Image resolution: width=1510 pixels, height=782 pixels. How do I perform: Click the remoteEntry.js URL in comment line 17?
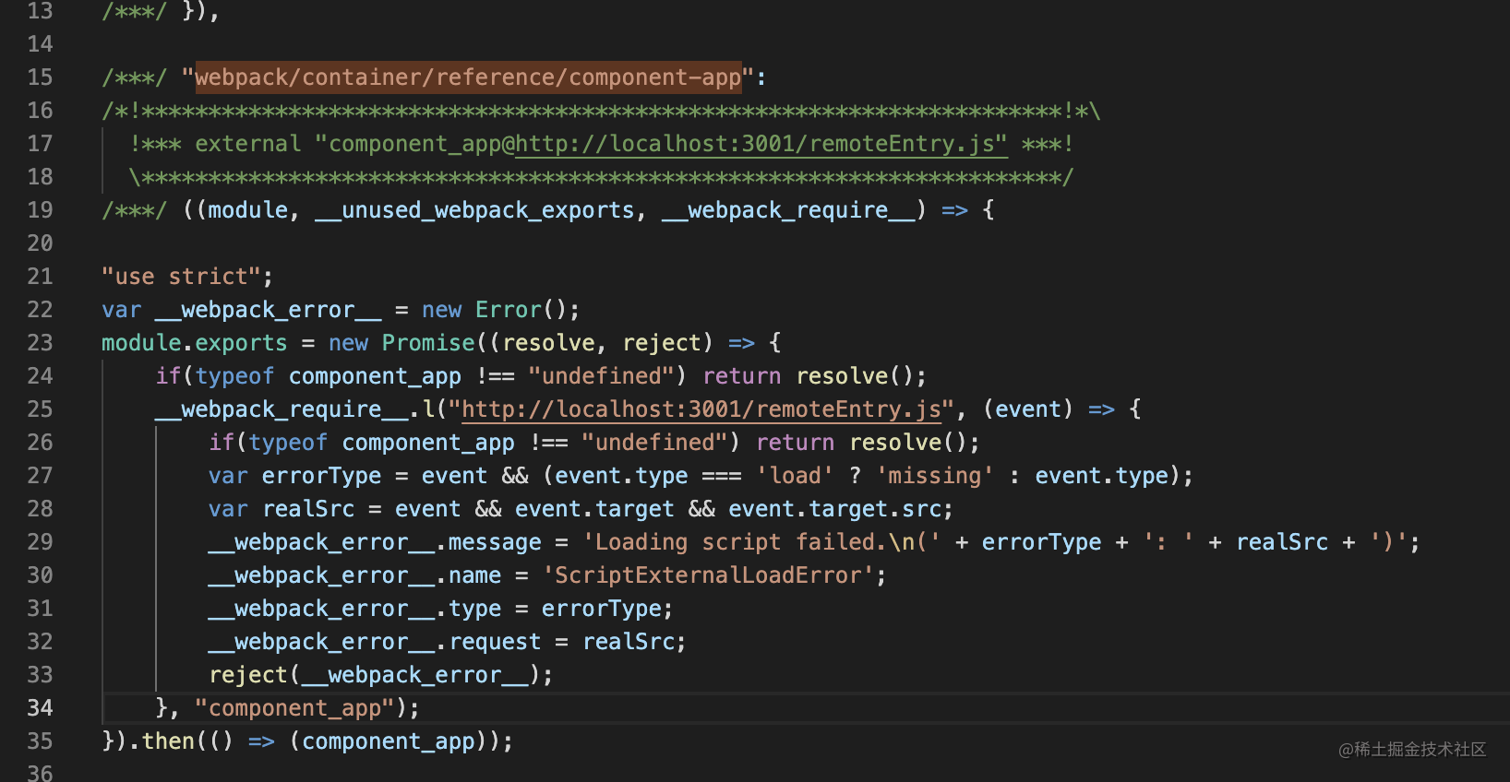(x=761, y=144)
